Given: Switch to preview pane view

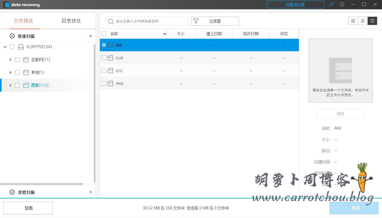Looking at the screenshot, I should [372, 21].
